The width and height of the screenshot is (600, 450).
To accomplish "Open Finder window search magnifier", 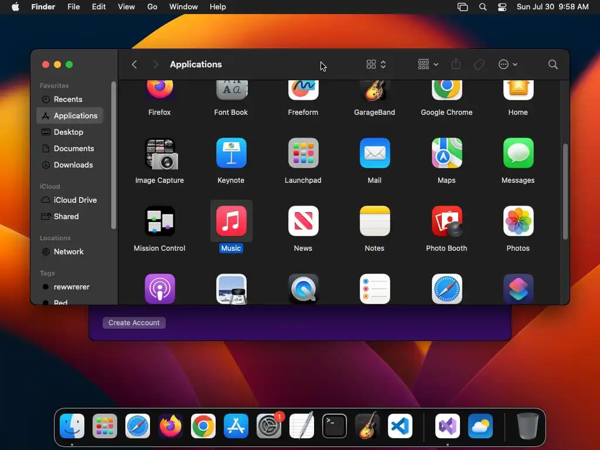I will point(553,64).
